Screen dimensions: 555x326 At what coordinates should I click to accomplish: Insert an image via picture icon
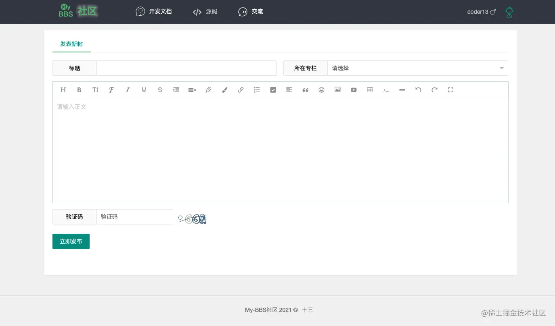(x=337, y=90)
